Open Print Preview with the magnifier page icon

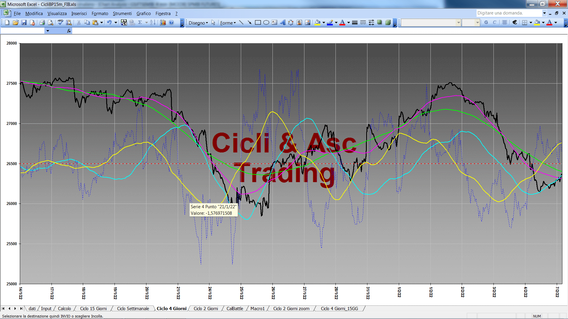click(51, 22)
